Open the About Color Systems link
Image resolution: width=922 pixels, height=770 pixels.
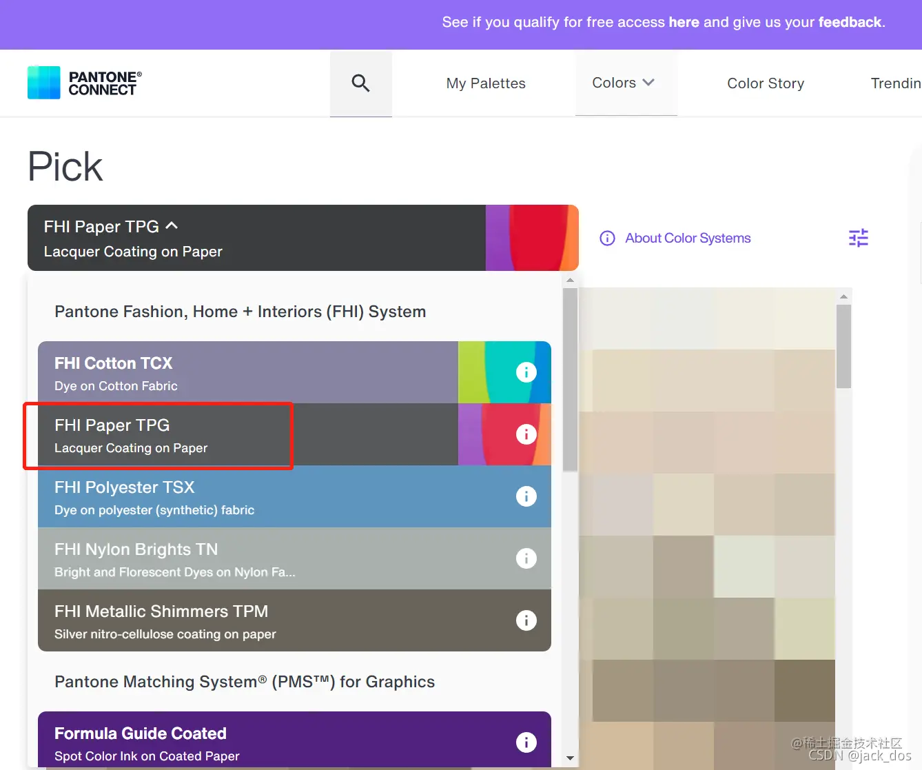coord(688,239)
